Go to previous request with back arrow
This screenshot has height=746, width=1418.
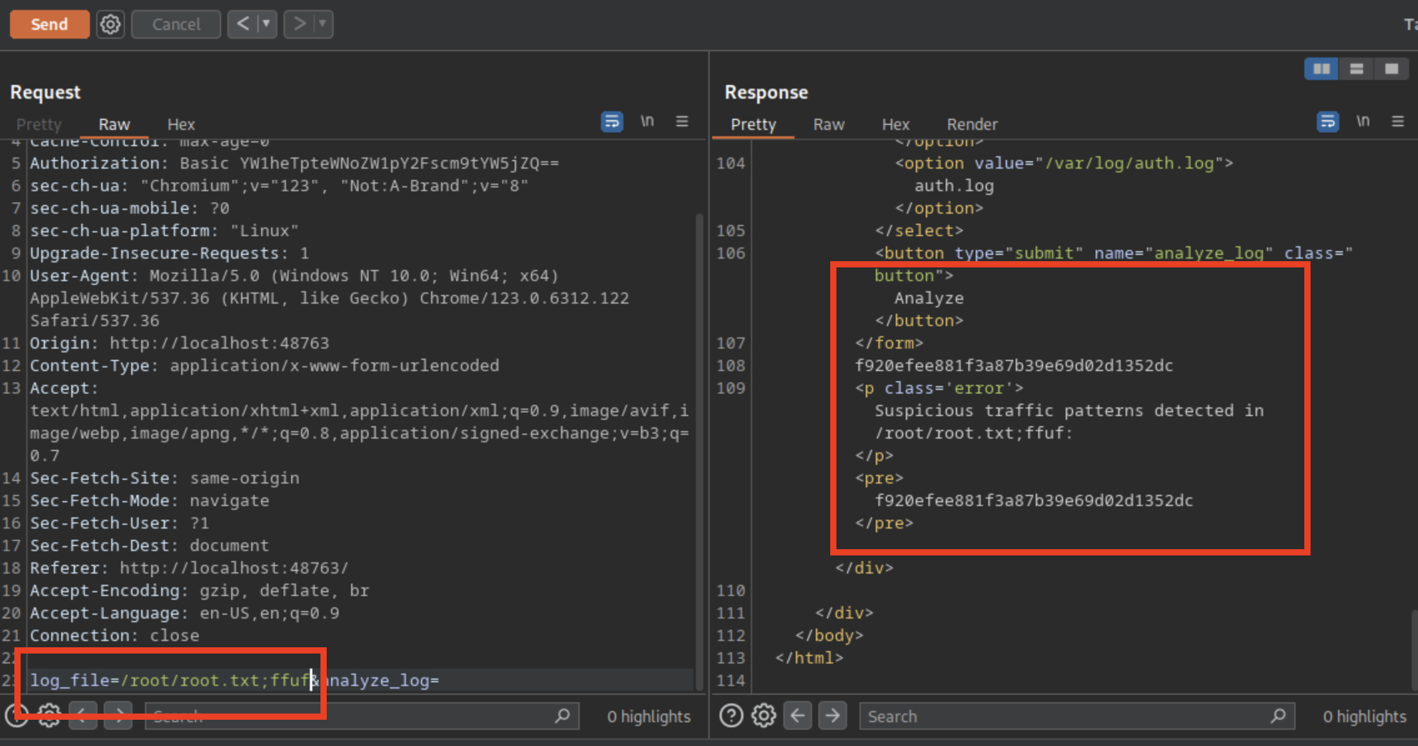pyautogui.click(x=243, y=24)
